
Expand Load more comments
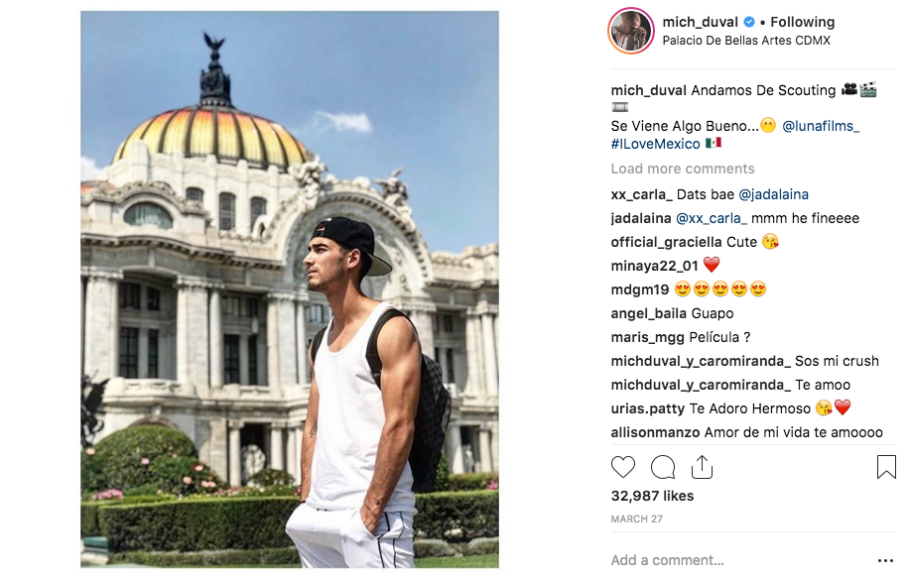pos(683,169)
